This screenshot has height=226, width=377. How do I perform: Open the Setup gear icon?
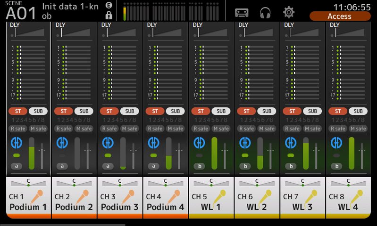click(x=289, y=12)
